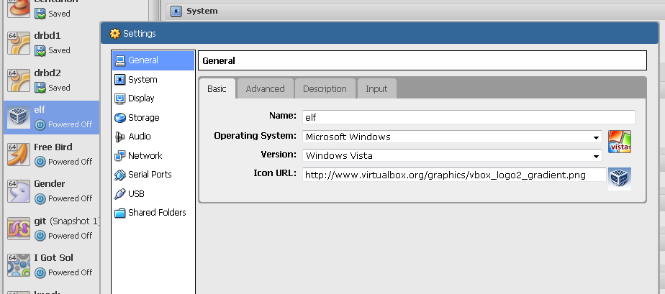Image resolution: width=665 pixels, height=294 pixels.
Task: Click the Name field containing elf
Action: coord(469,117)
